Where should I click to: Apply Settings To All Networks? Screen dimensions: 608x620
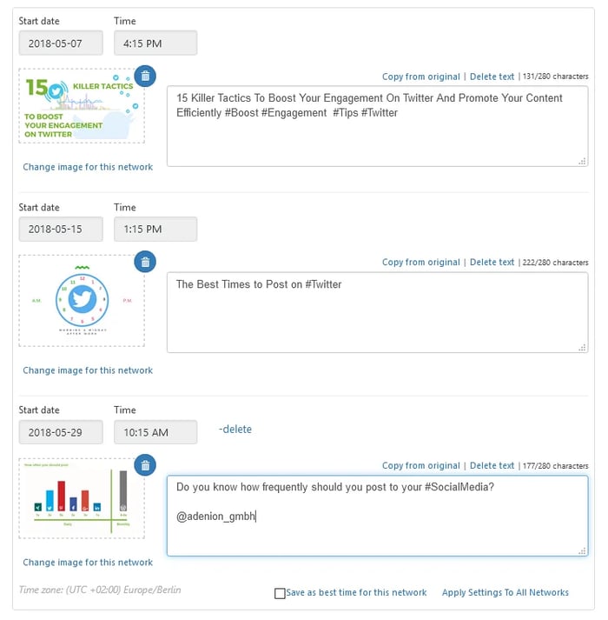point(506,592)
